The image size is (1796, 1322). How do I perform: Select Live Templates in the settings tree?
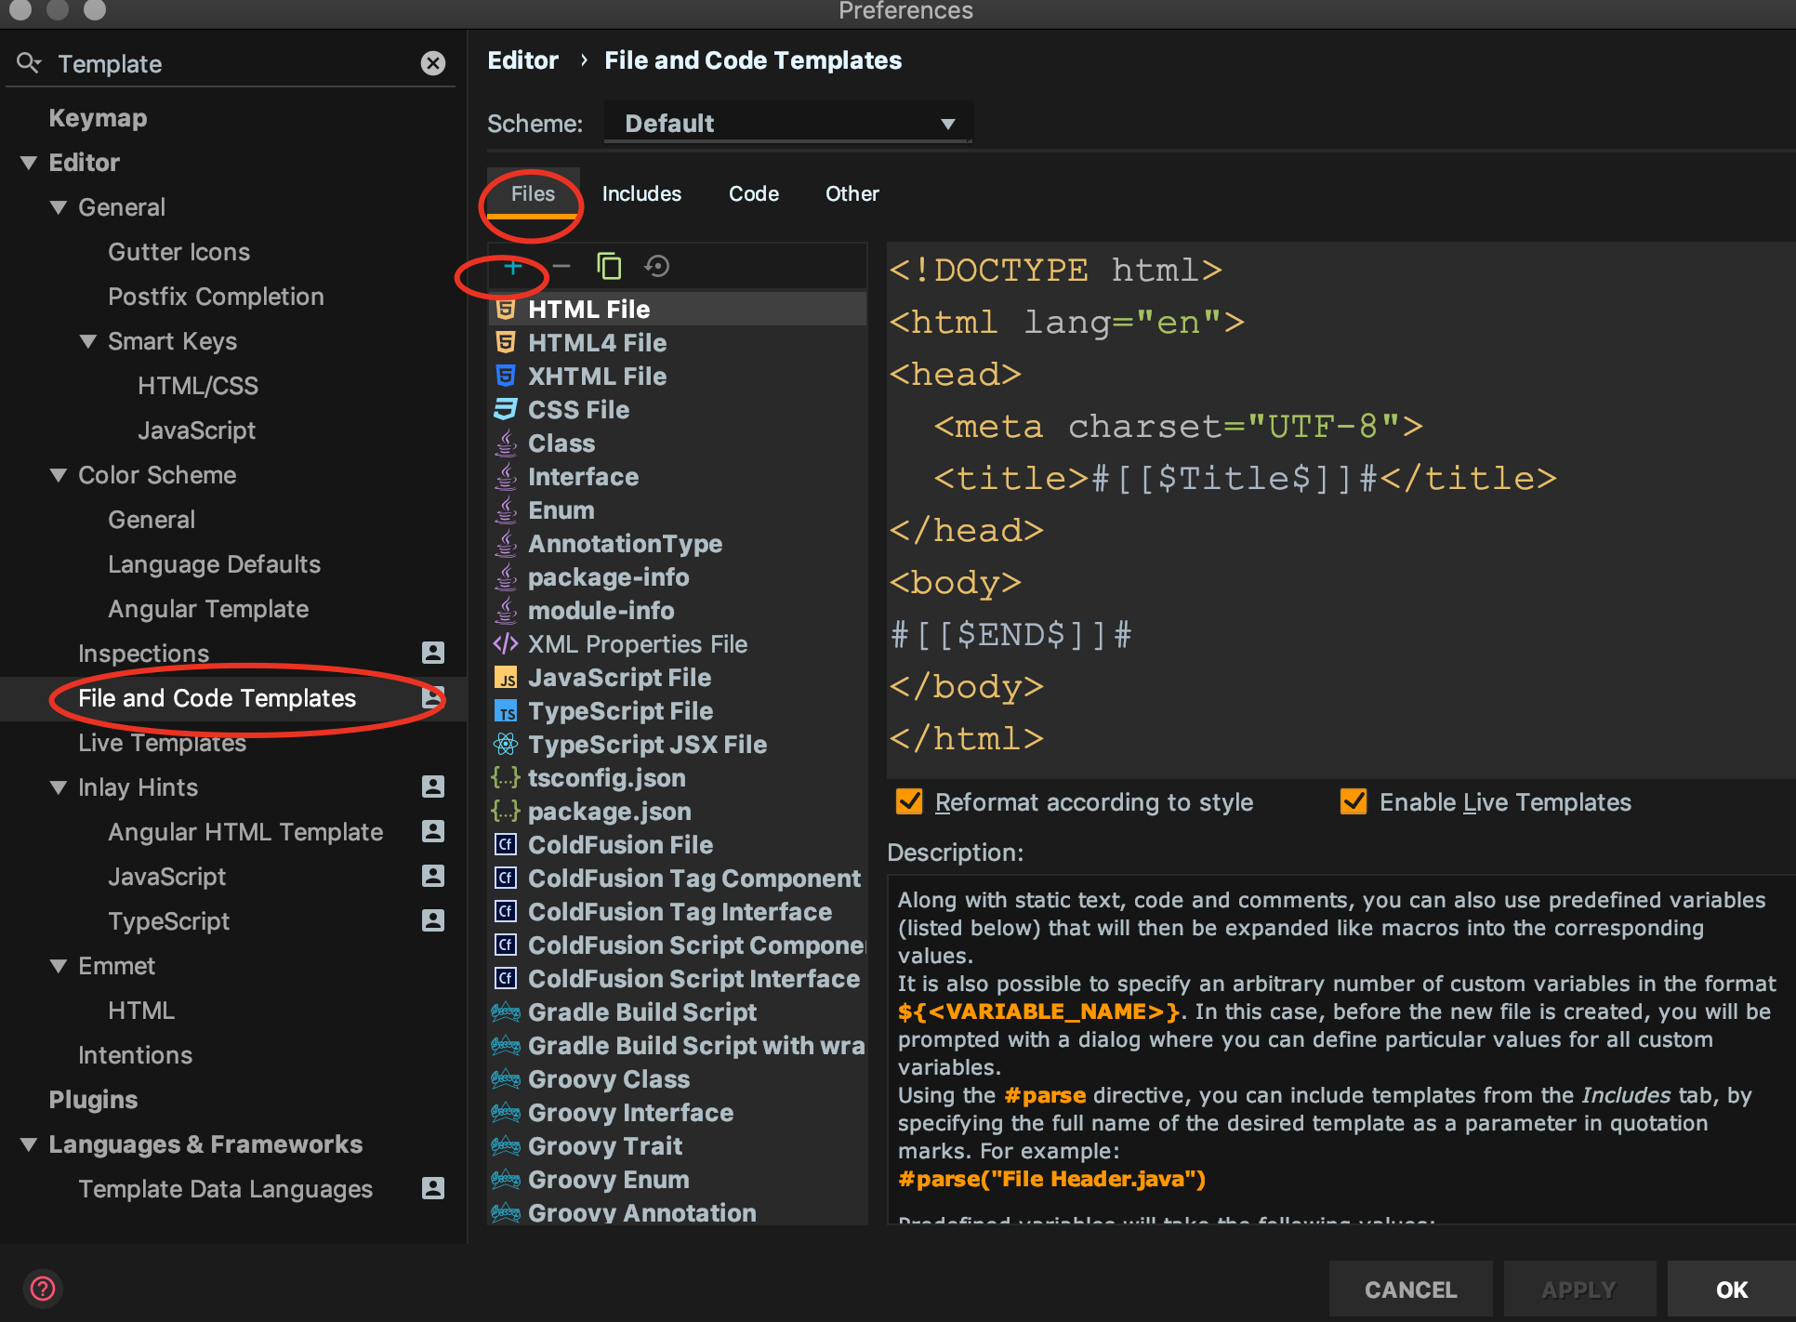coord(162,743)
